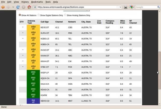Open green uhf link for K34FM

pyautogui.click(x=33, y=95)
